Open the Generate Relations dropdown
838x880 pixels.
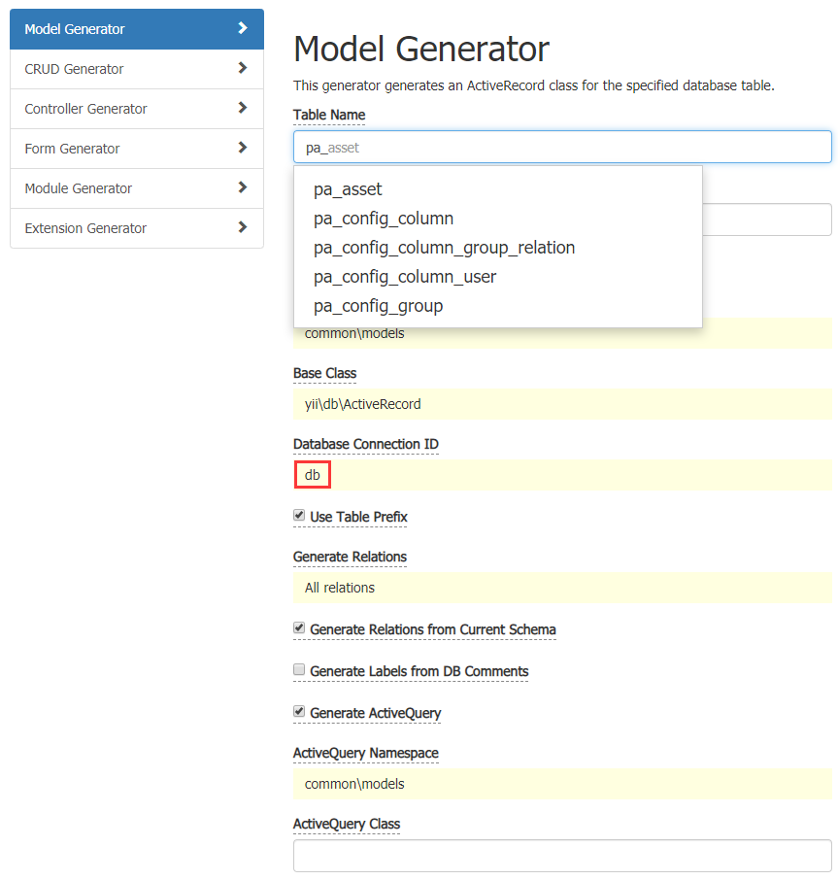[x=562, y=588]
